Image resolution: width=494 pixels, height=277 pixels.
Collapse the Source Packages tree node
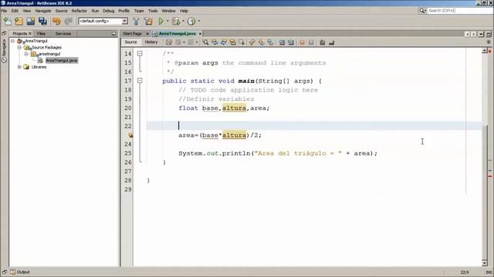[19, 48]
